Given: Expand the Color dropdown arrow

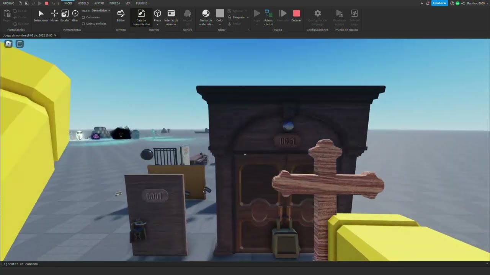Looking at the screenshot, I should point(220,24).
